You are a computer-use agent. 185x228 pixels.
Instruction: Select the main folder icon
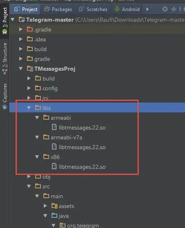coord(46,196)
